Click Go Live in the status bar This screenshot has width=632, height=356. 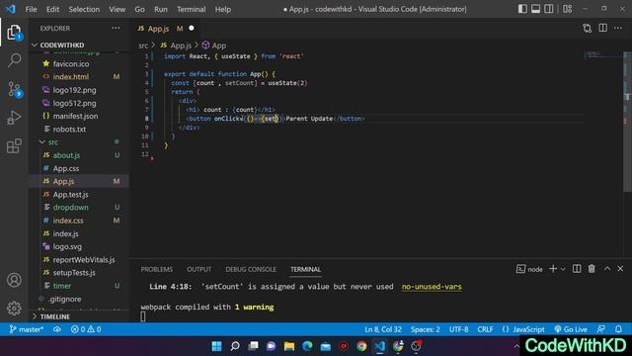click(571, 329)
